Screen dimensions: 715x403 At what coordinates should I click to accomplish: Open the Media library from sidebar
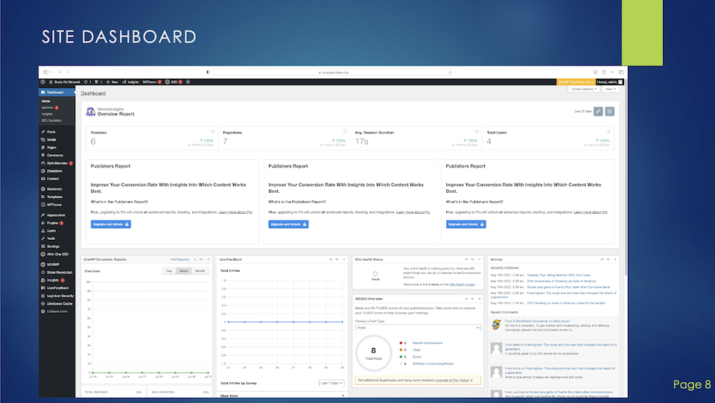(x=51, y=139)
